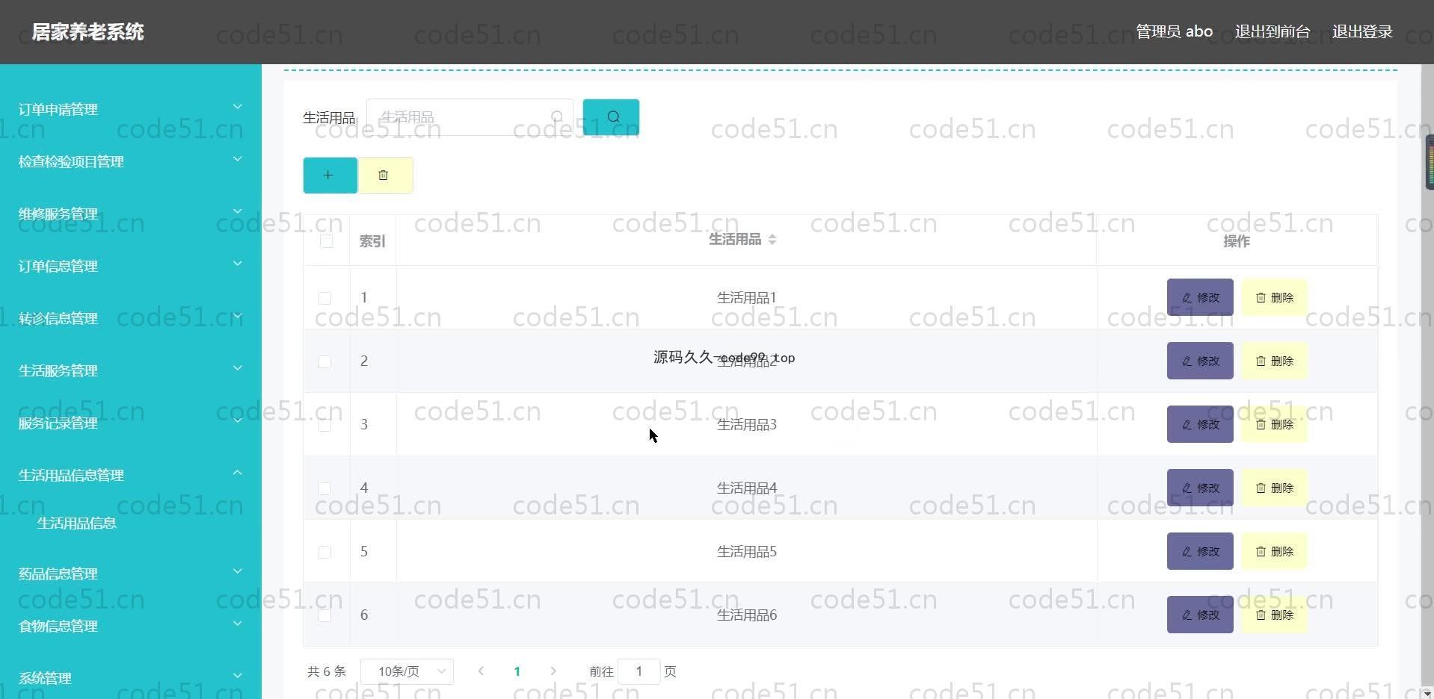This screenshot has width=1434, height=699.
Task: Expand the 生活服务管理 sidebar menu
Action: pos(131,370)
